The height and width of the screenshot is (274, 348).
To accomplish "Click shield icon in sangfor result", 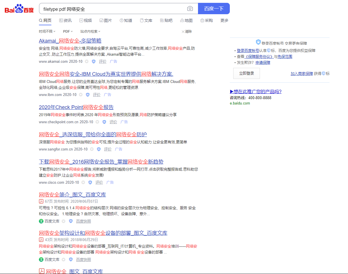I will [99, 149].
